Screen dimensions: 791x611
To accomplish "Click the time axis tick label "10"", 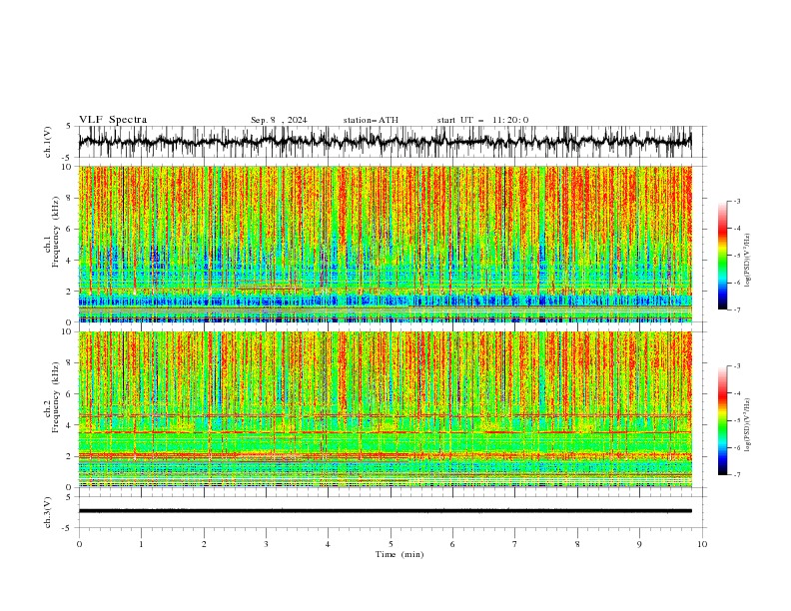I will click(x=702, y=544).
